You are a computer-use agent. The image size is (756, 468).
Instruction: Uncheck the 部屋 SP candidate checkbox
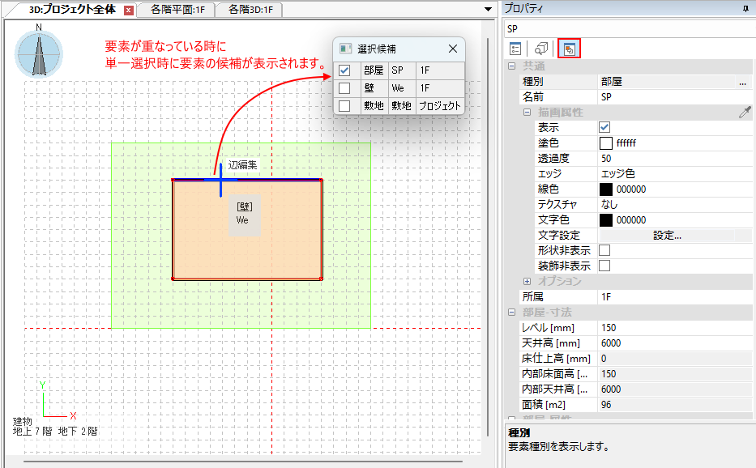click(x=344, y=70)
